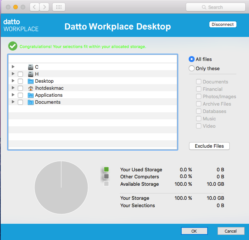The width and height of the screenshot is (249, 240).
Task: Expand the Documents tree node
Action: tap(13, 102)
